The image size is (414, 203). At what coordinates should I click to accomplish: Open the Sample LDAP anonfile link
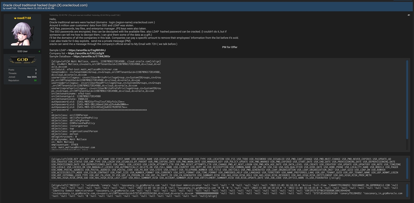click(87, 50)
